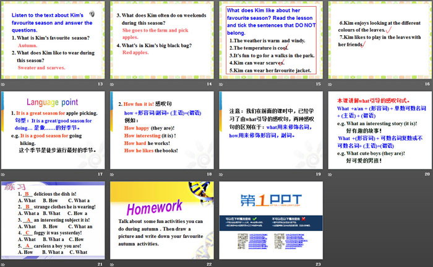Select slide 23 thumbnail with 第1PPT logo
The width and height of the screenshot is (433, 267).
point(271,221)
